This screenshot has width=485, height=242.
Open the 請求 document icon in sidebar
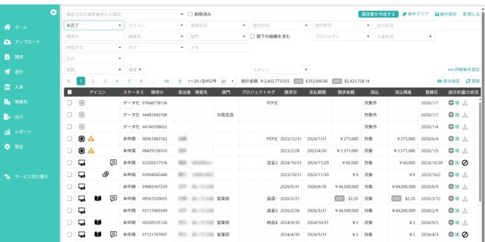click(x=7, y=57)
